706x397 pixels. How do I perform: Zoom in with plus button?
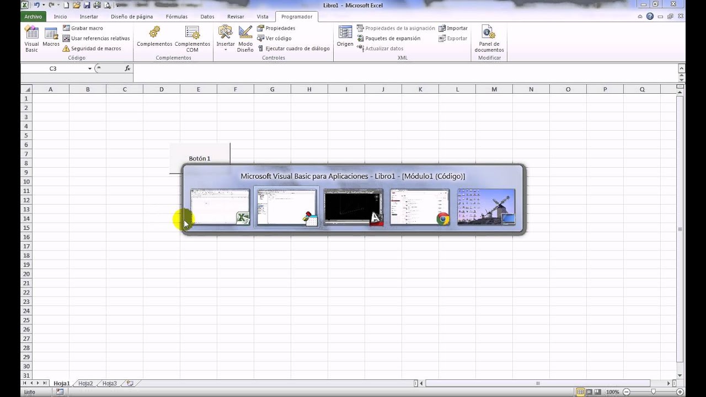pyautogui.click(x=680, y=392)
